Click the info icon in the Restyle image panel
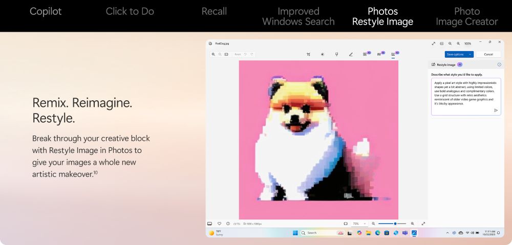 pos(499,65)
